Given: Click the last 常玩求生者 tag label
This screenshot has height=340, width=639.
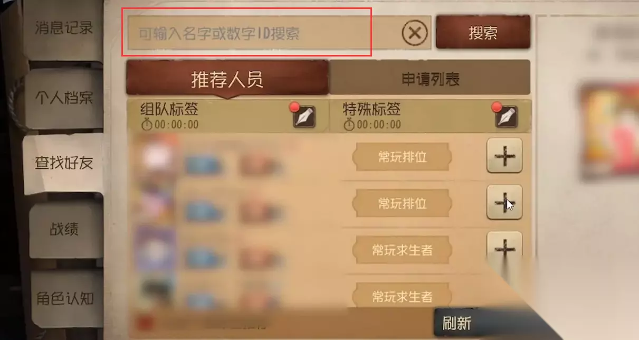Looking at the screenshot, I should [402, 296].
